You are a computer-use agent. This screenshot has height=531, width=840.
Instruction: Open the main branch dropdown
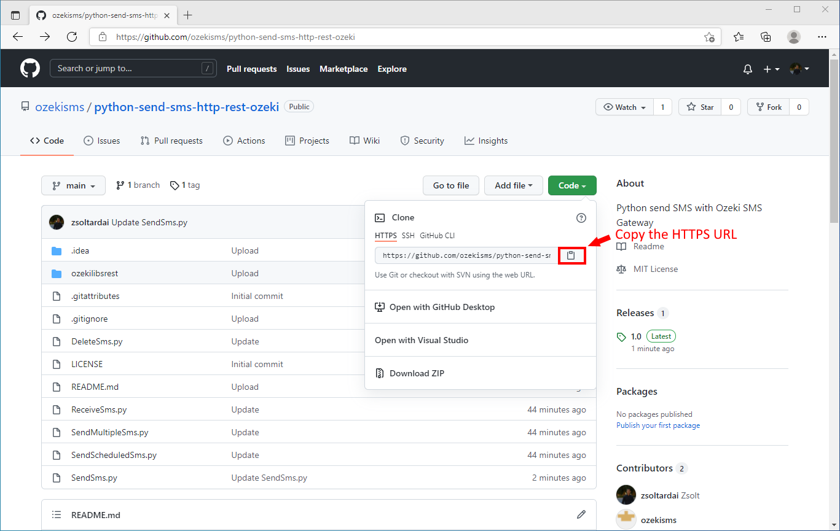73,185
